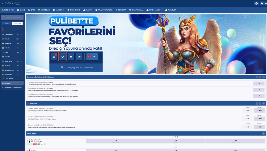
Task: Open the Jackpotlar menu item
Action: (x=44, y=10)
